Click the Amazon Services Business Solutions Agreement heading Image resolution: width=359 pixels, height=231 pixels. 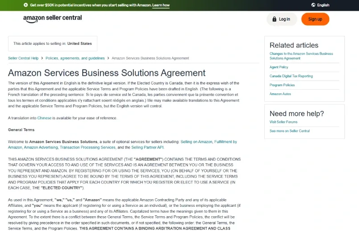(x=107, y=73)
